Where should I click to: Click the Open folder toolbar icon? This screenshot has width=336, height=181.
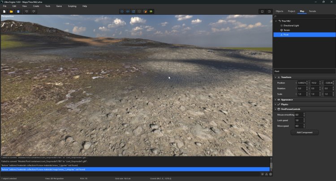(x=11, y=11)
